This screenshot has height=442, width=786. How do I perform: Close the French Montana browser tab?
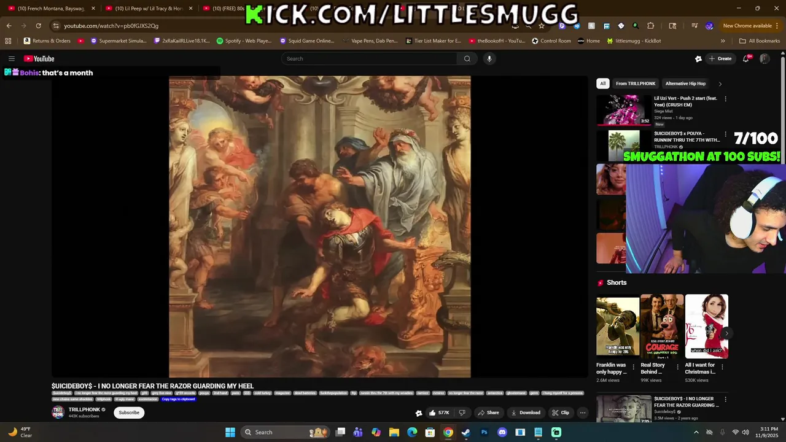[x=93, y=9]
